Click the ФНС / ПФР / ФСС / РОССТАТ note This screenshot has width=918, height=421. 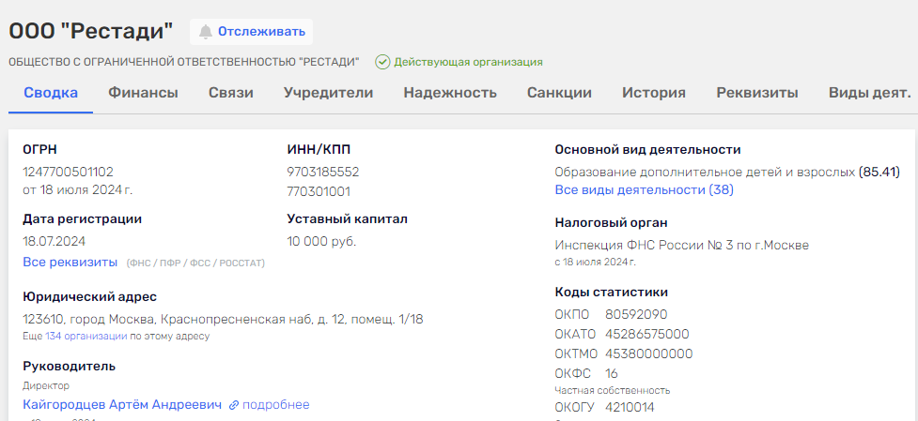pyautogui.click(x=195, y=263)
